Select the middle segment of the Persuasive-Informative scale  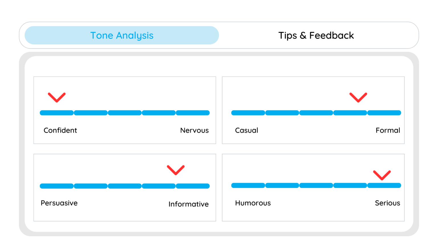(x=125, y=186)
